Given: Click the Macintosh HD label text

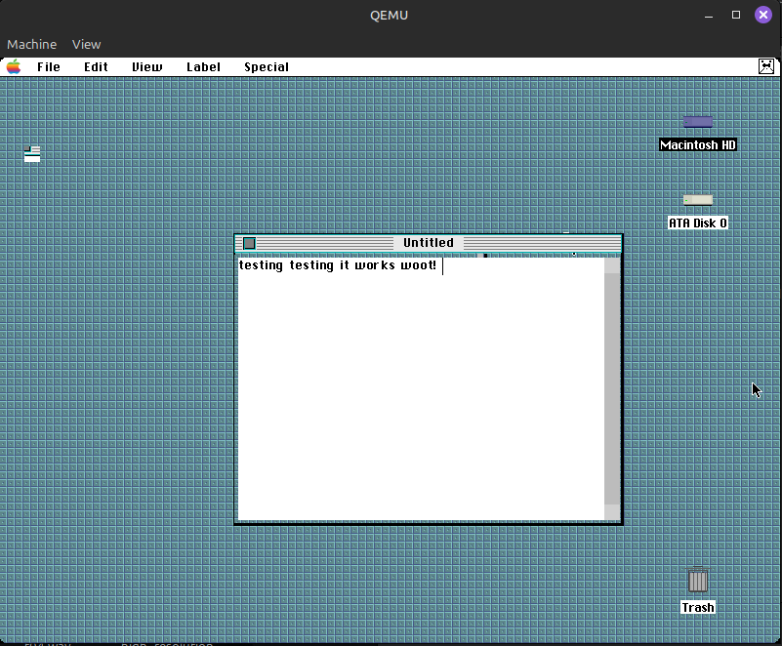Looking at the screenshot, I should (x=697, y=144).
